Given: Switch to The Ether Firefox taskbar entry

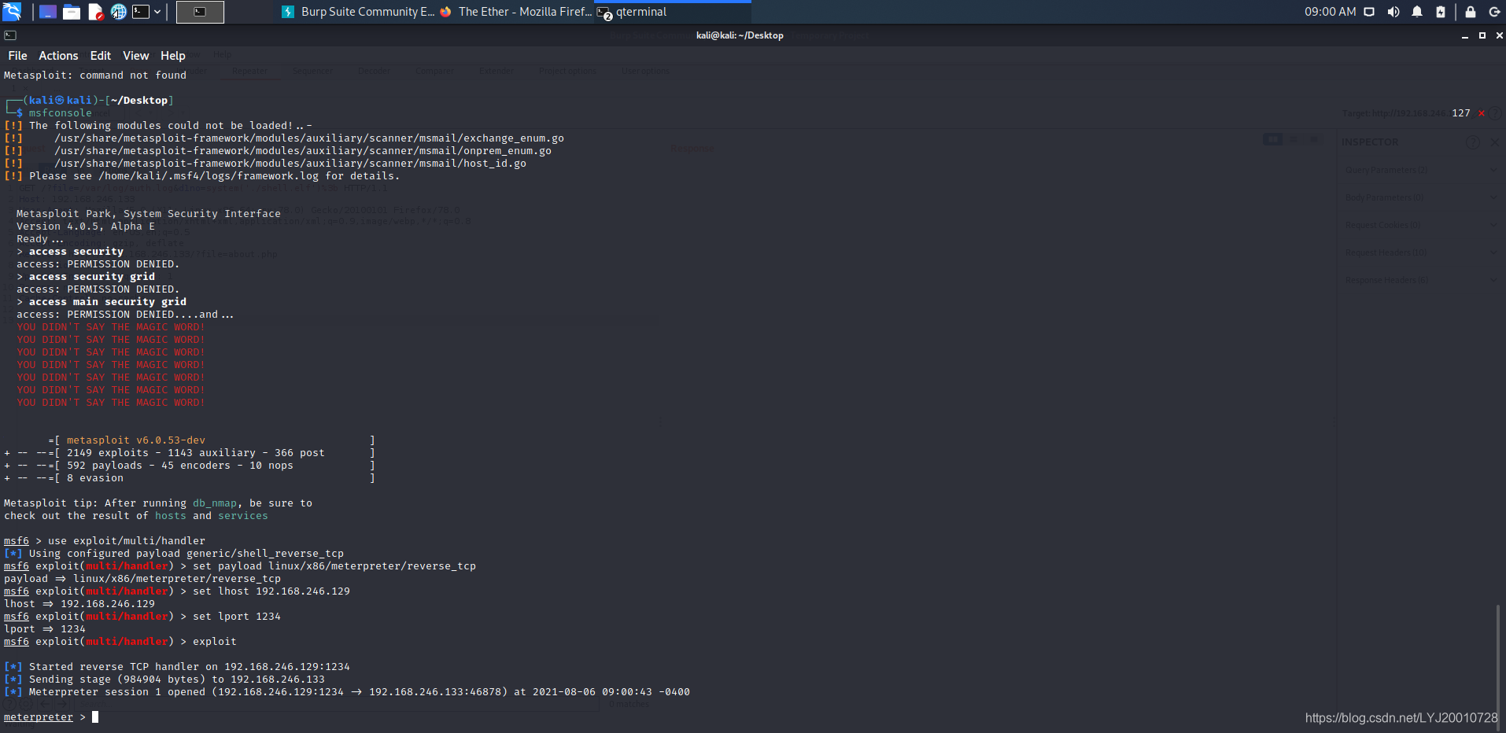Looking at the screenshot, I should (516, 12).
